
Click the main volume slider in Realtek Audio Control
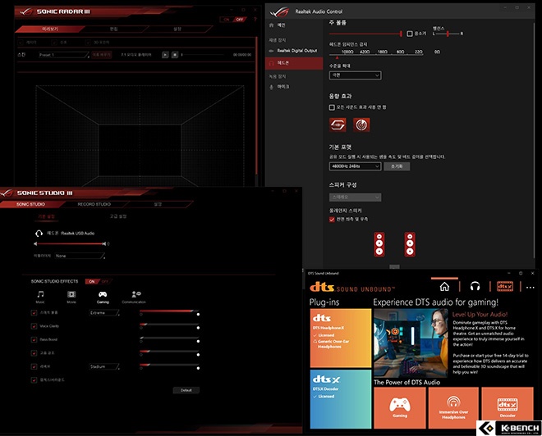[x=365, y=34]
